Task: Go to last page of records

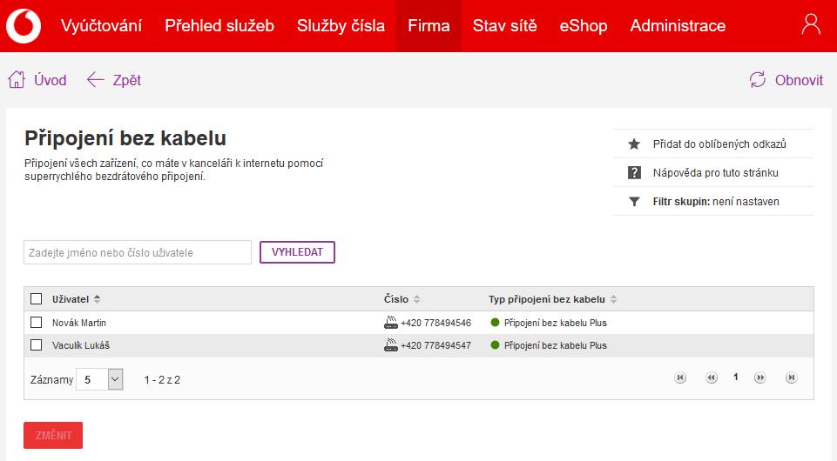Action: point(792,377)
